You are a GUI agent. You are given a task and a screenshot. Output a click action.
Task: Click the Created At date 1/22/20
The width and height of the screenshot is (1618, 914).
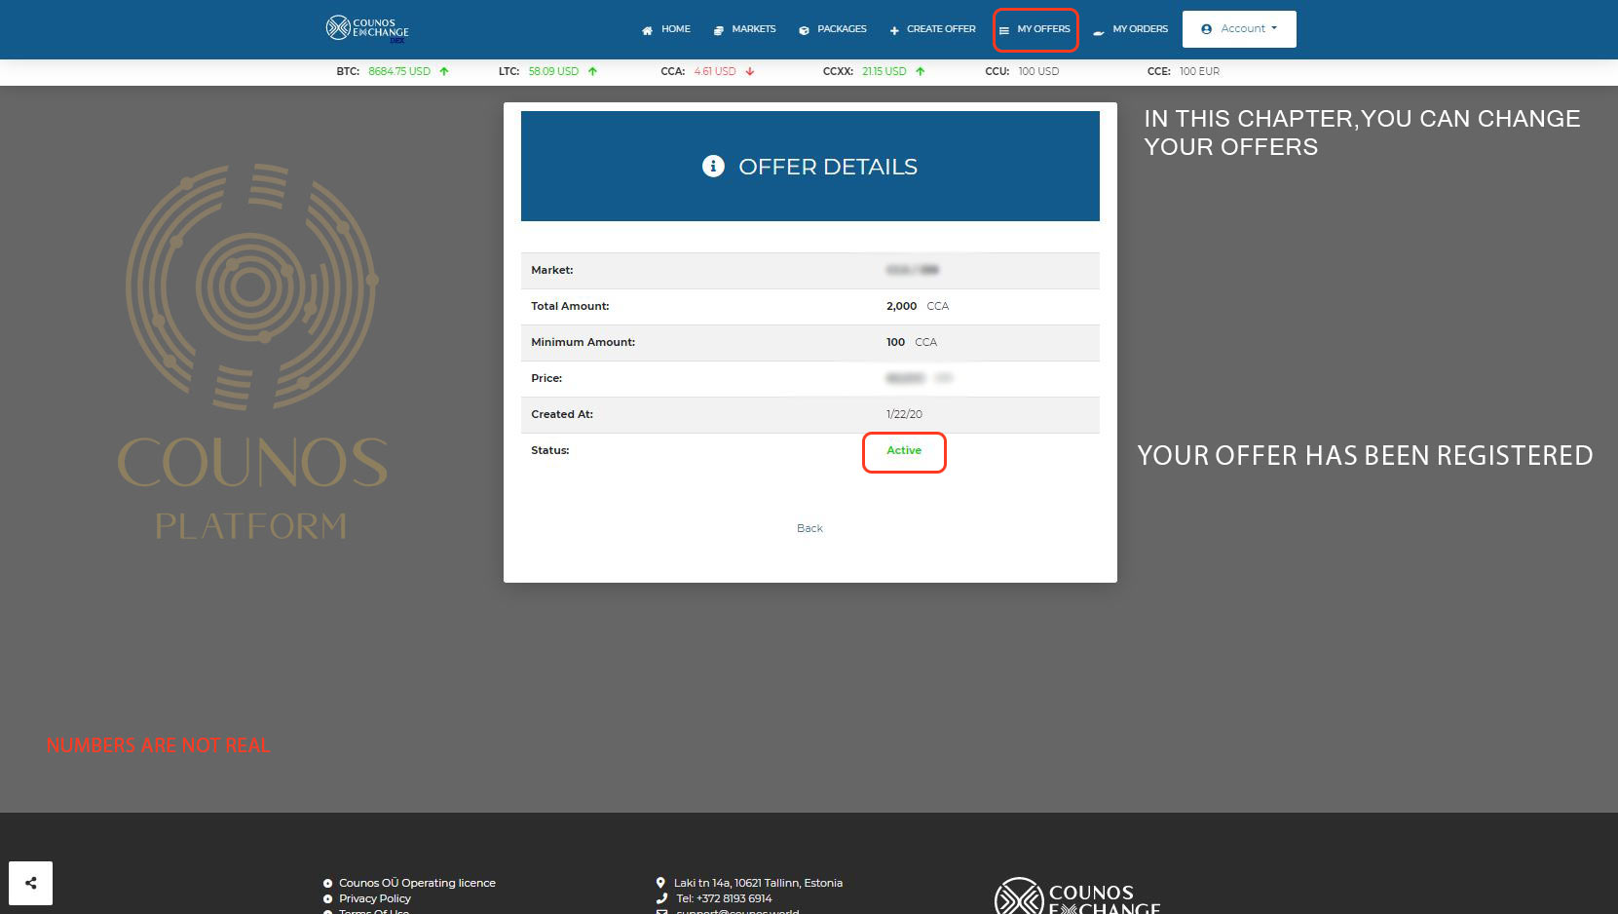tap(904, 414)
